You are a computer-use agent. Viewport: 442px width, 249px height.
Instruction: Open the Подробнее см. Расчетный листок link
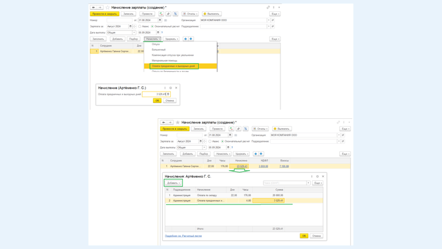coord(183,236)
